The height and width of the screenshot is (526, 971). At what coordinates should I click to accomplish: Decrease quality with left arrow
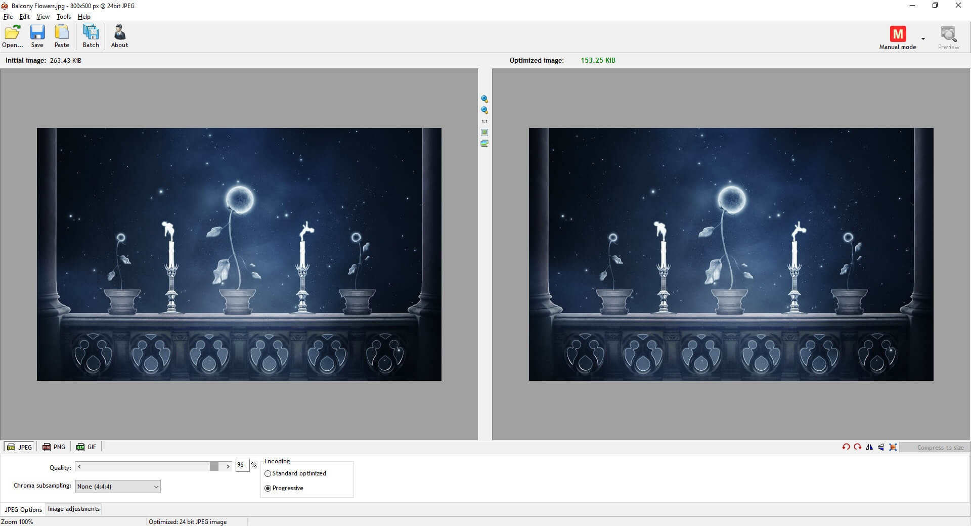pos(79,466)
